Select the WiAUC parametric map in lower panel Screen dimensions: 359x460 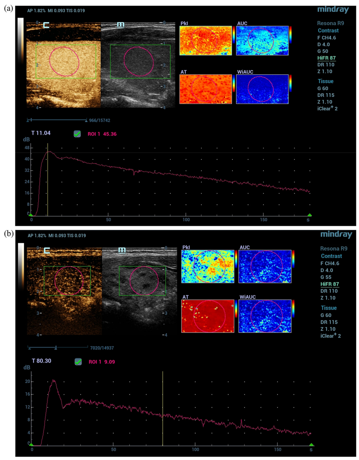pyautogui.click(x=265, y=316)
